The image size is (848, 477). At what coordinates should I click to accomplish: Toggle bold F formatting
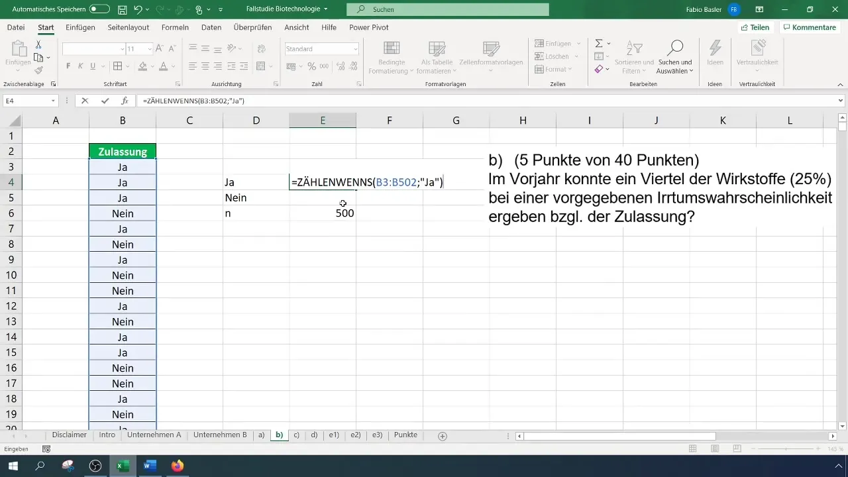pos(68,66)
